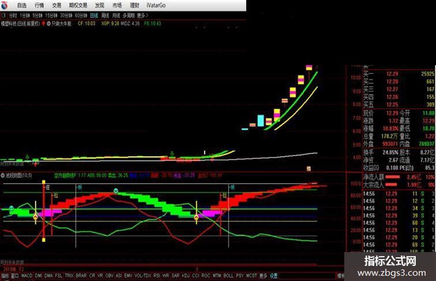Click the cyan down-arrow signal at wave peak

click(116, 191)
